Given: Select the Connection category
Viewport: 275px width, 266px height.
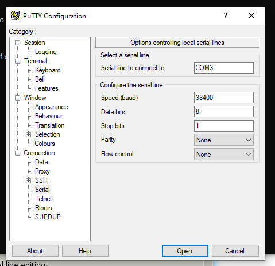Looking at the screenshot, I should pyautogui.click(x=39, y=153).
